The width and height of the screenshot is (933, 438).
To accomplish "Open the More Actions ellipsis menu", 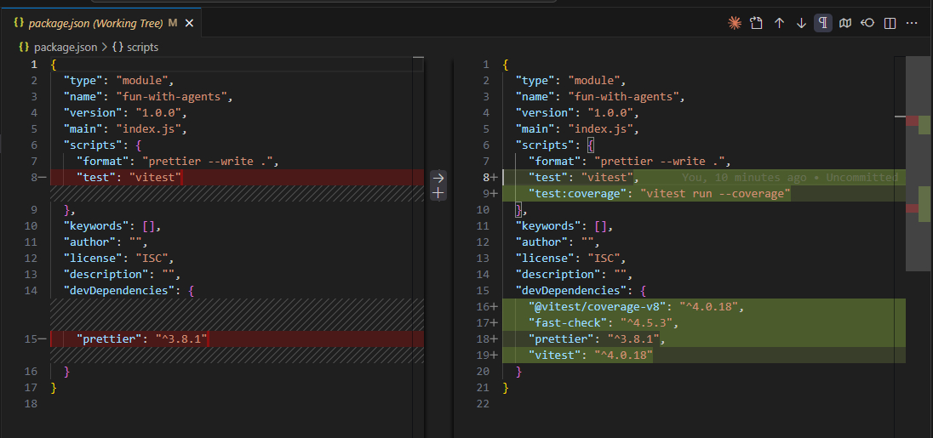I will pos(912,24).
